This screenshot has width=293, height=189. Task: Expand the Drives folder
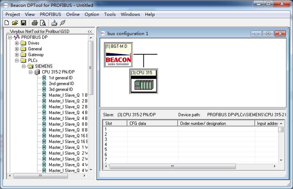coord(17,43)
